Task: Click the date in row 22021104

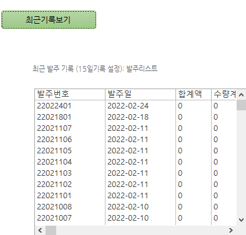Action: (x=127, y=162)
